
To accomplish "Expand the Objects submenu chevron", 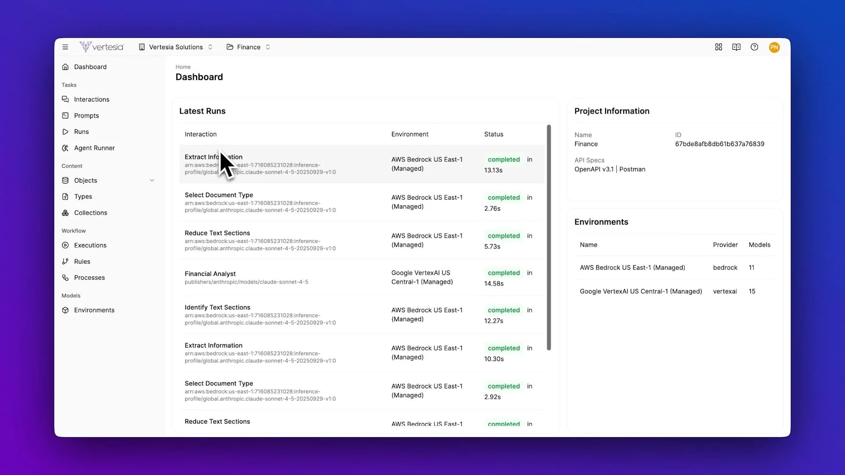I will click(x=152, y=180).
